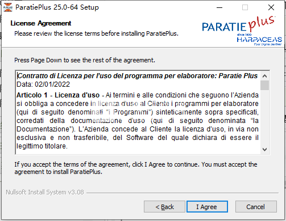Click the 'ParatiePlus 25.0-64 Setup' title bar text
286x221 pixels.
coord(57,7)
